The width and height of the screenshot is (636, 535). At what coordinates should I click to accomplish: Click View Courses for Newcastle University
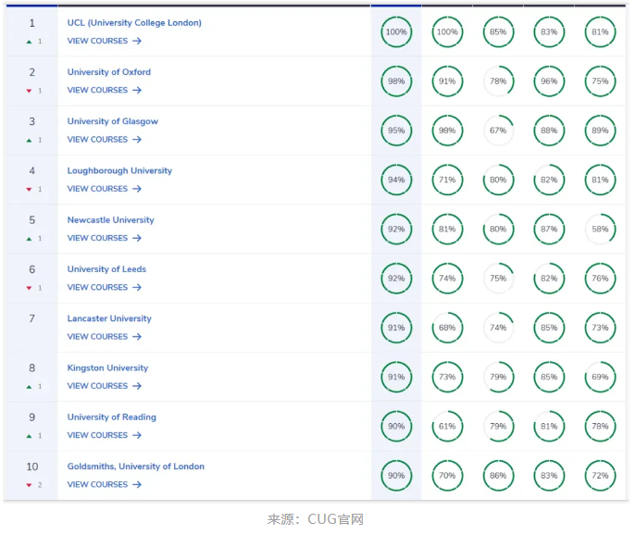click(97, 238)
